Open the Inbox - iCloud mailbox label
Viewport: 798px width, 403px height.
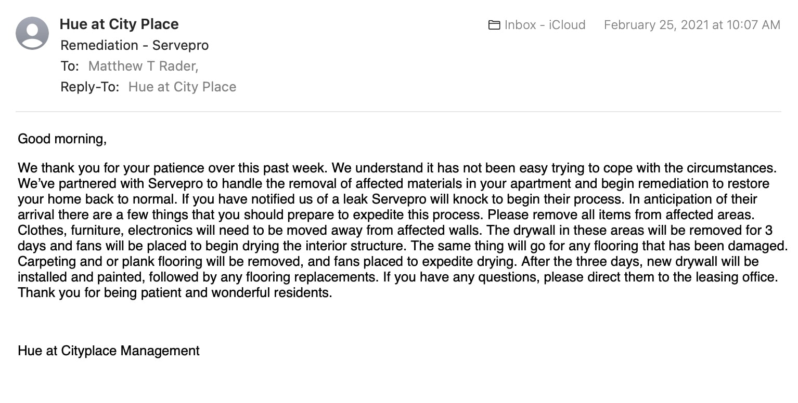point(545,25)
